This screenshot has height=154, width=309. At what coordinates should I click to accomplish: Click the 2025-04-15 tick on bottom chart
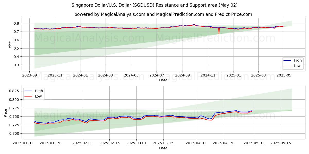coord(223,143)
